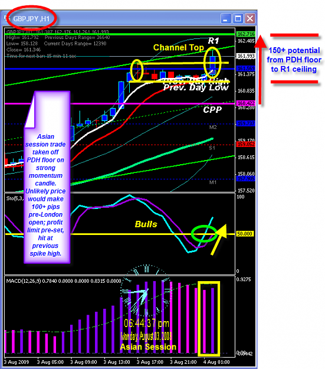Click the '3 Aug 13:00' time axis label
Screen dimensions: 325x369
tap(117, 362)
